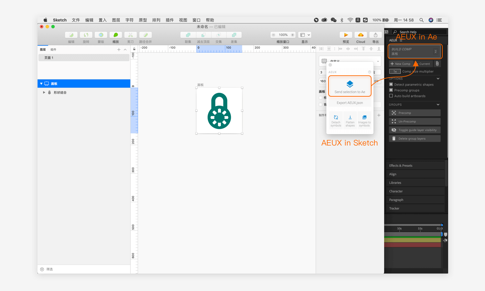
Task: Collapse the OPTIONS section
Action: [438, 79]
